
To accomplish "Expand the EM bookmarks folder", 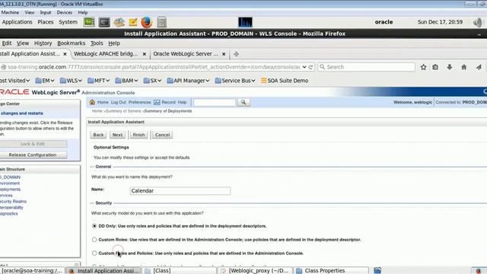I will click(45, 81).
